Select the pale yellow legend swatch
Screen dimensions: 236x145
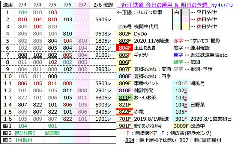point(185,27)
